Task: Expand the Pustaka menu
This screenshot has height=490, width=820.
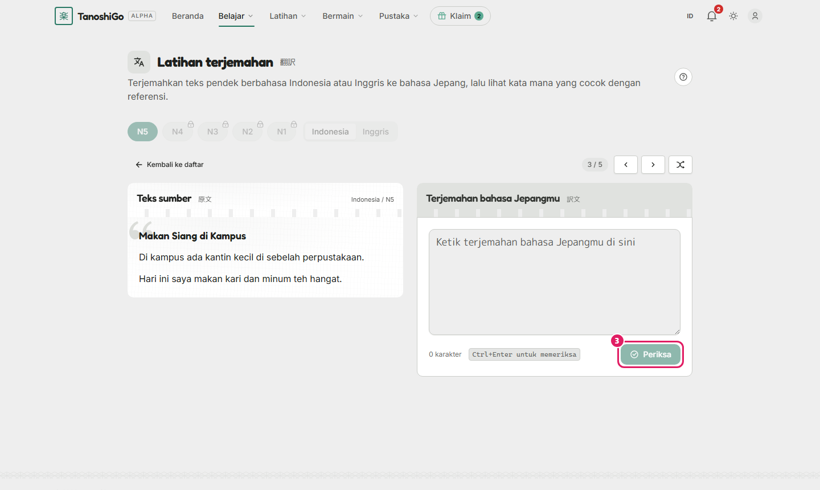Action: click(x=399, y=16)
